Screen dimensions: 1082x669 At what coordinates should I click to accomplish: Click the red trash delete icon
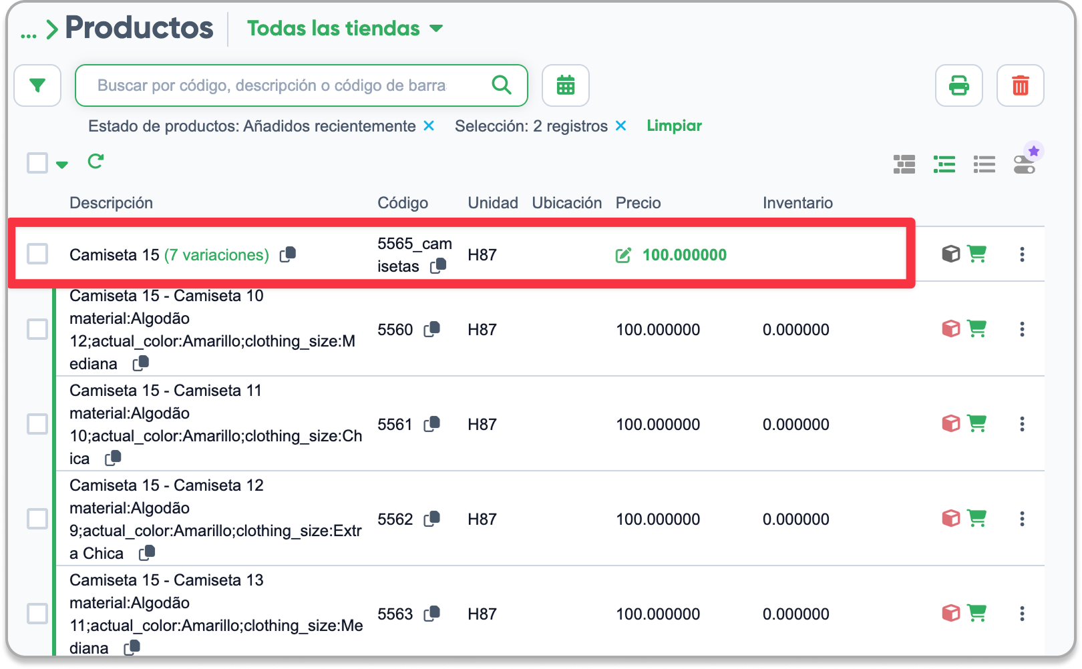click(1021, 85)
